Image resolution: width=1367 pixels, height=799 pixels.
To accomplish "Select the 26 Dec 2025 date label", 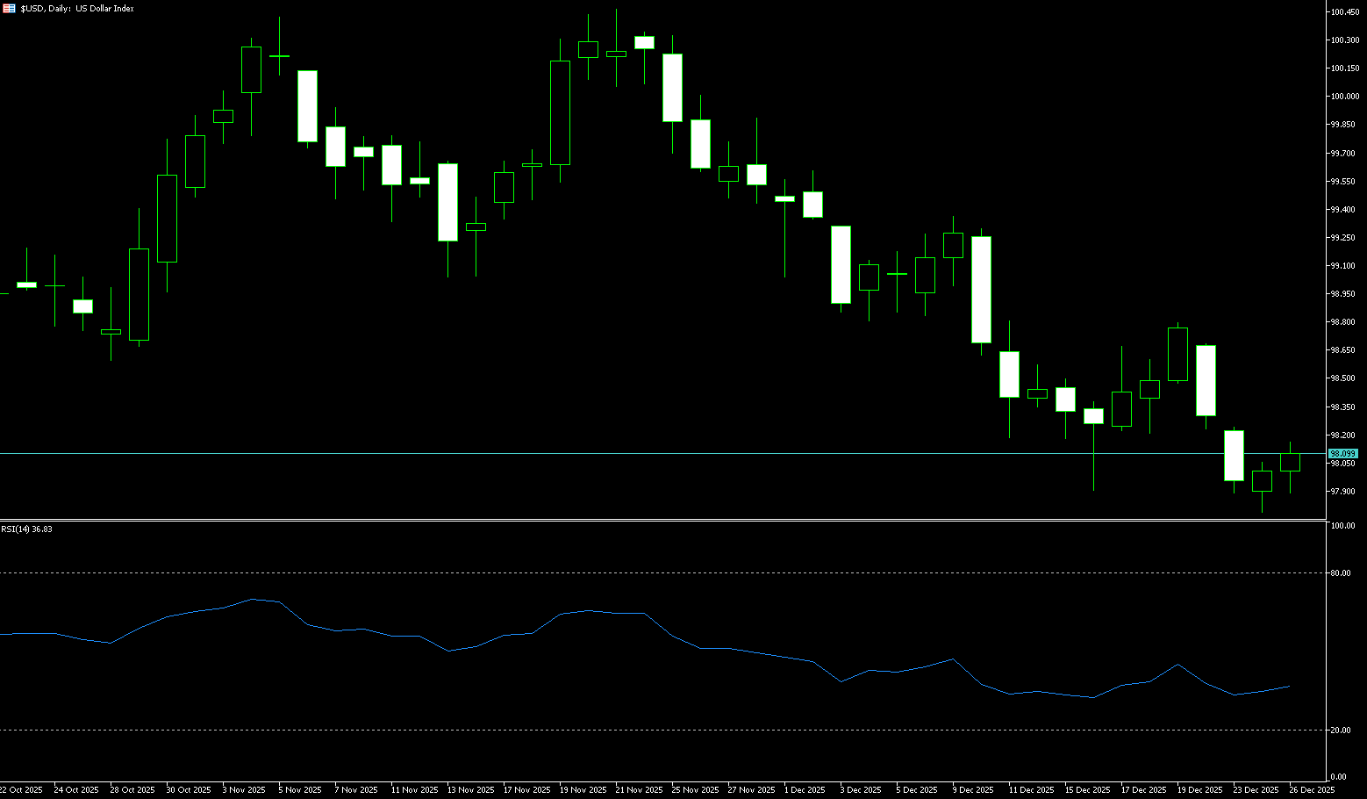I will coord(1311,790).
